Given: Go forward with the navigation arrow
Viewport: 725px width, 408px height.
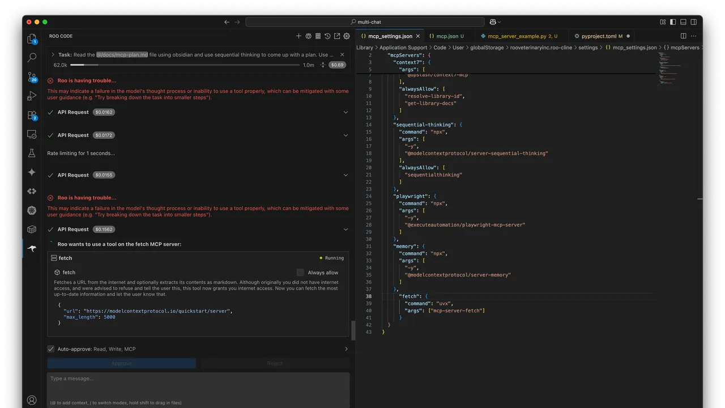Looking at the screenshot, I should coord(237,22).
